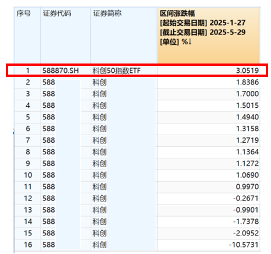Viewport: 271px width, 254px height.
Task: Select security code 588870.SH
Action: (x=60, y=70)
